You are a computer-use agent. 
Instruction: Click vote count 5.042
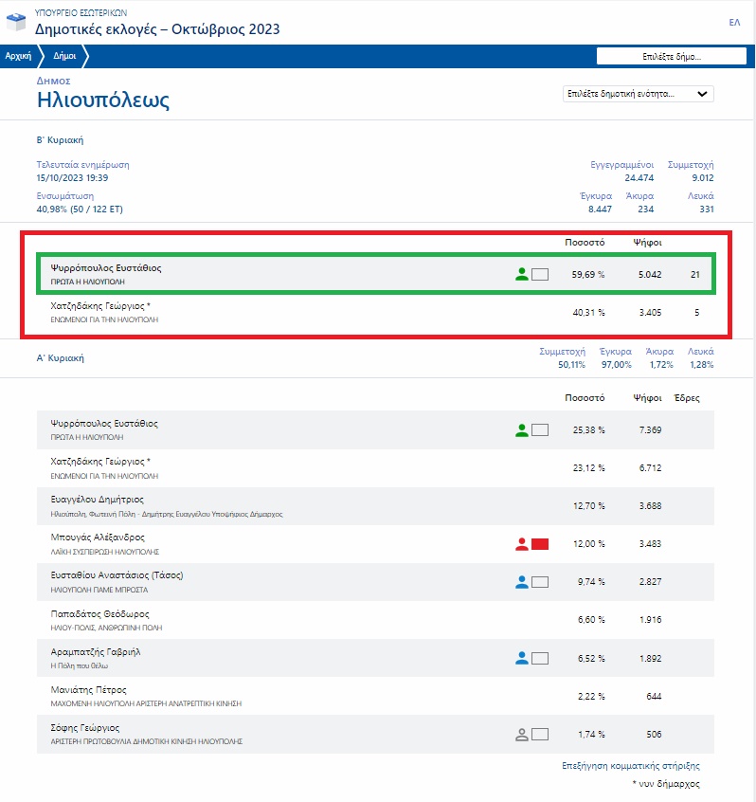650,275
